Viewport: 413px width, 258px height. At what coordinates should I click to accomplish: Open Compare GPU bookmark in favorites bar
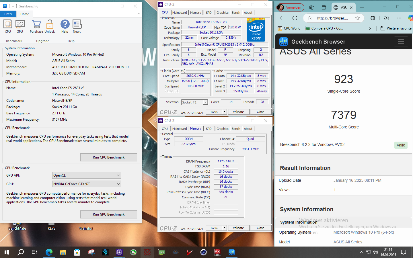[324, 28]
